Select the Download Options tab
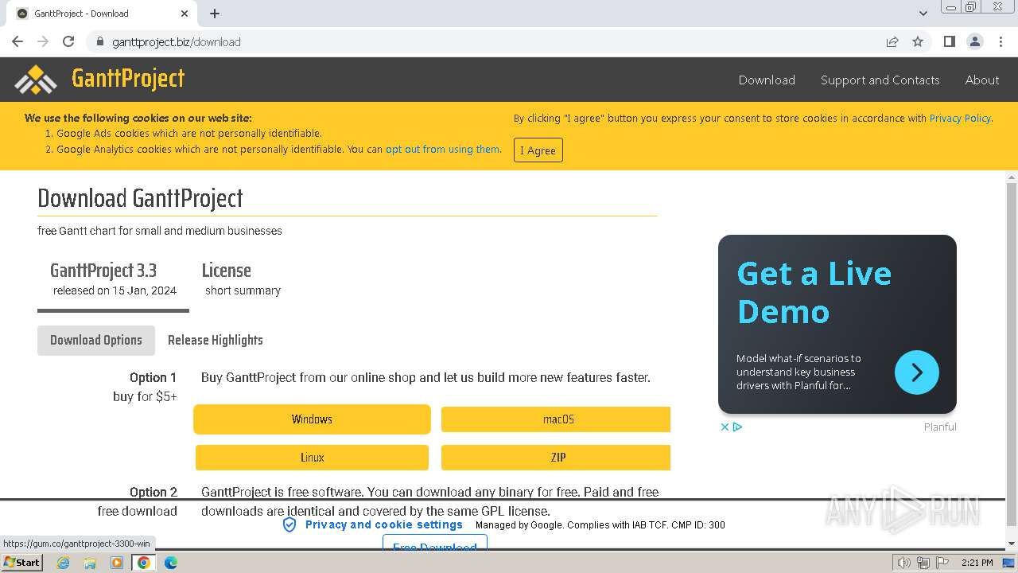This screenshot has height=573, width=1018. point(96,340)
